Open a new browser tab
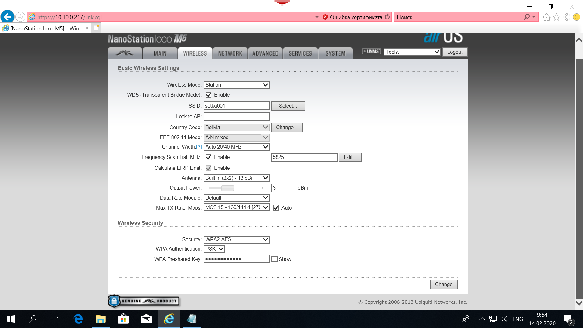The width and height of the screenshot is (583, 328). point(96,28)
